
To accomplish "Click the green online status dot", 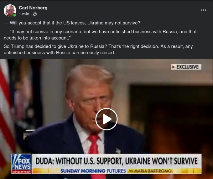I will click(14, 15).
